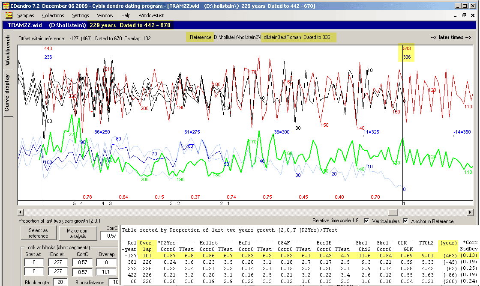Viewport: 480px width, 286px height.
Task: Open the Help menu
Action: pyautogui.click(x=126, y=15)
